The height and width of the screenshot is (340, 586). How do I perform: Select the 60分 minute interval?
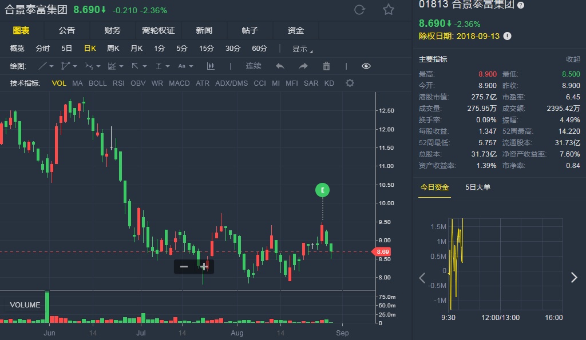pos(259,49)
